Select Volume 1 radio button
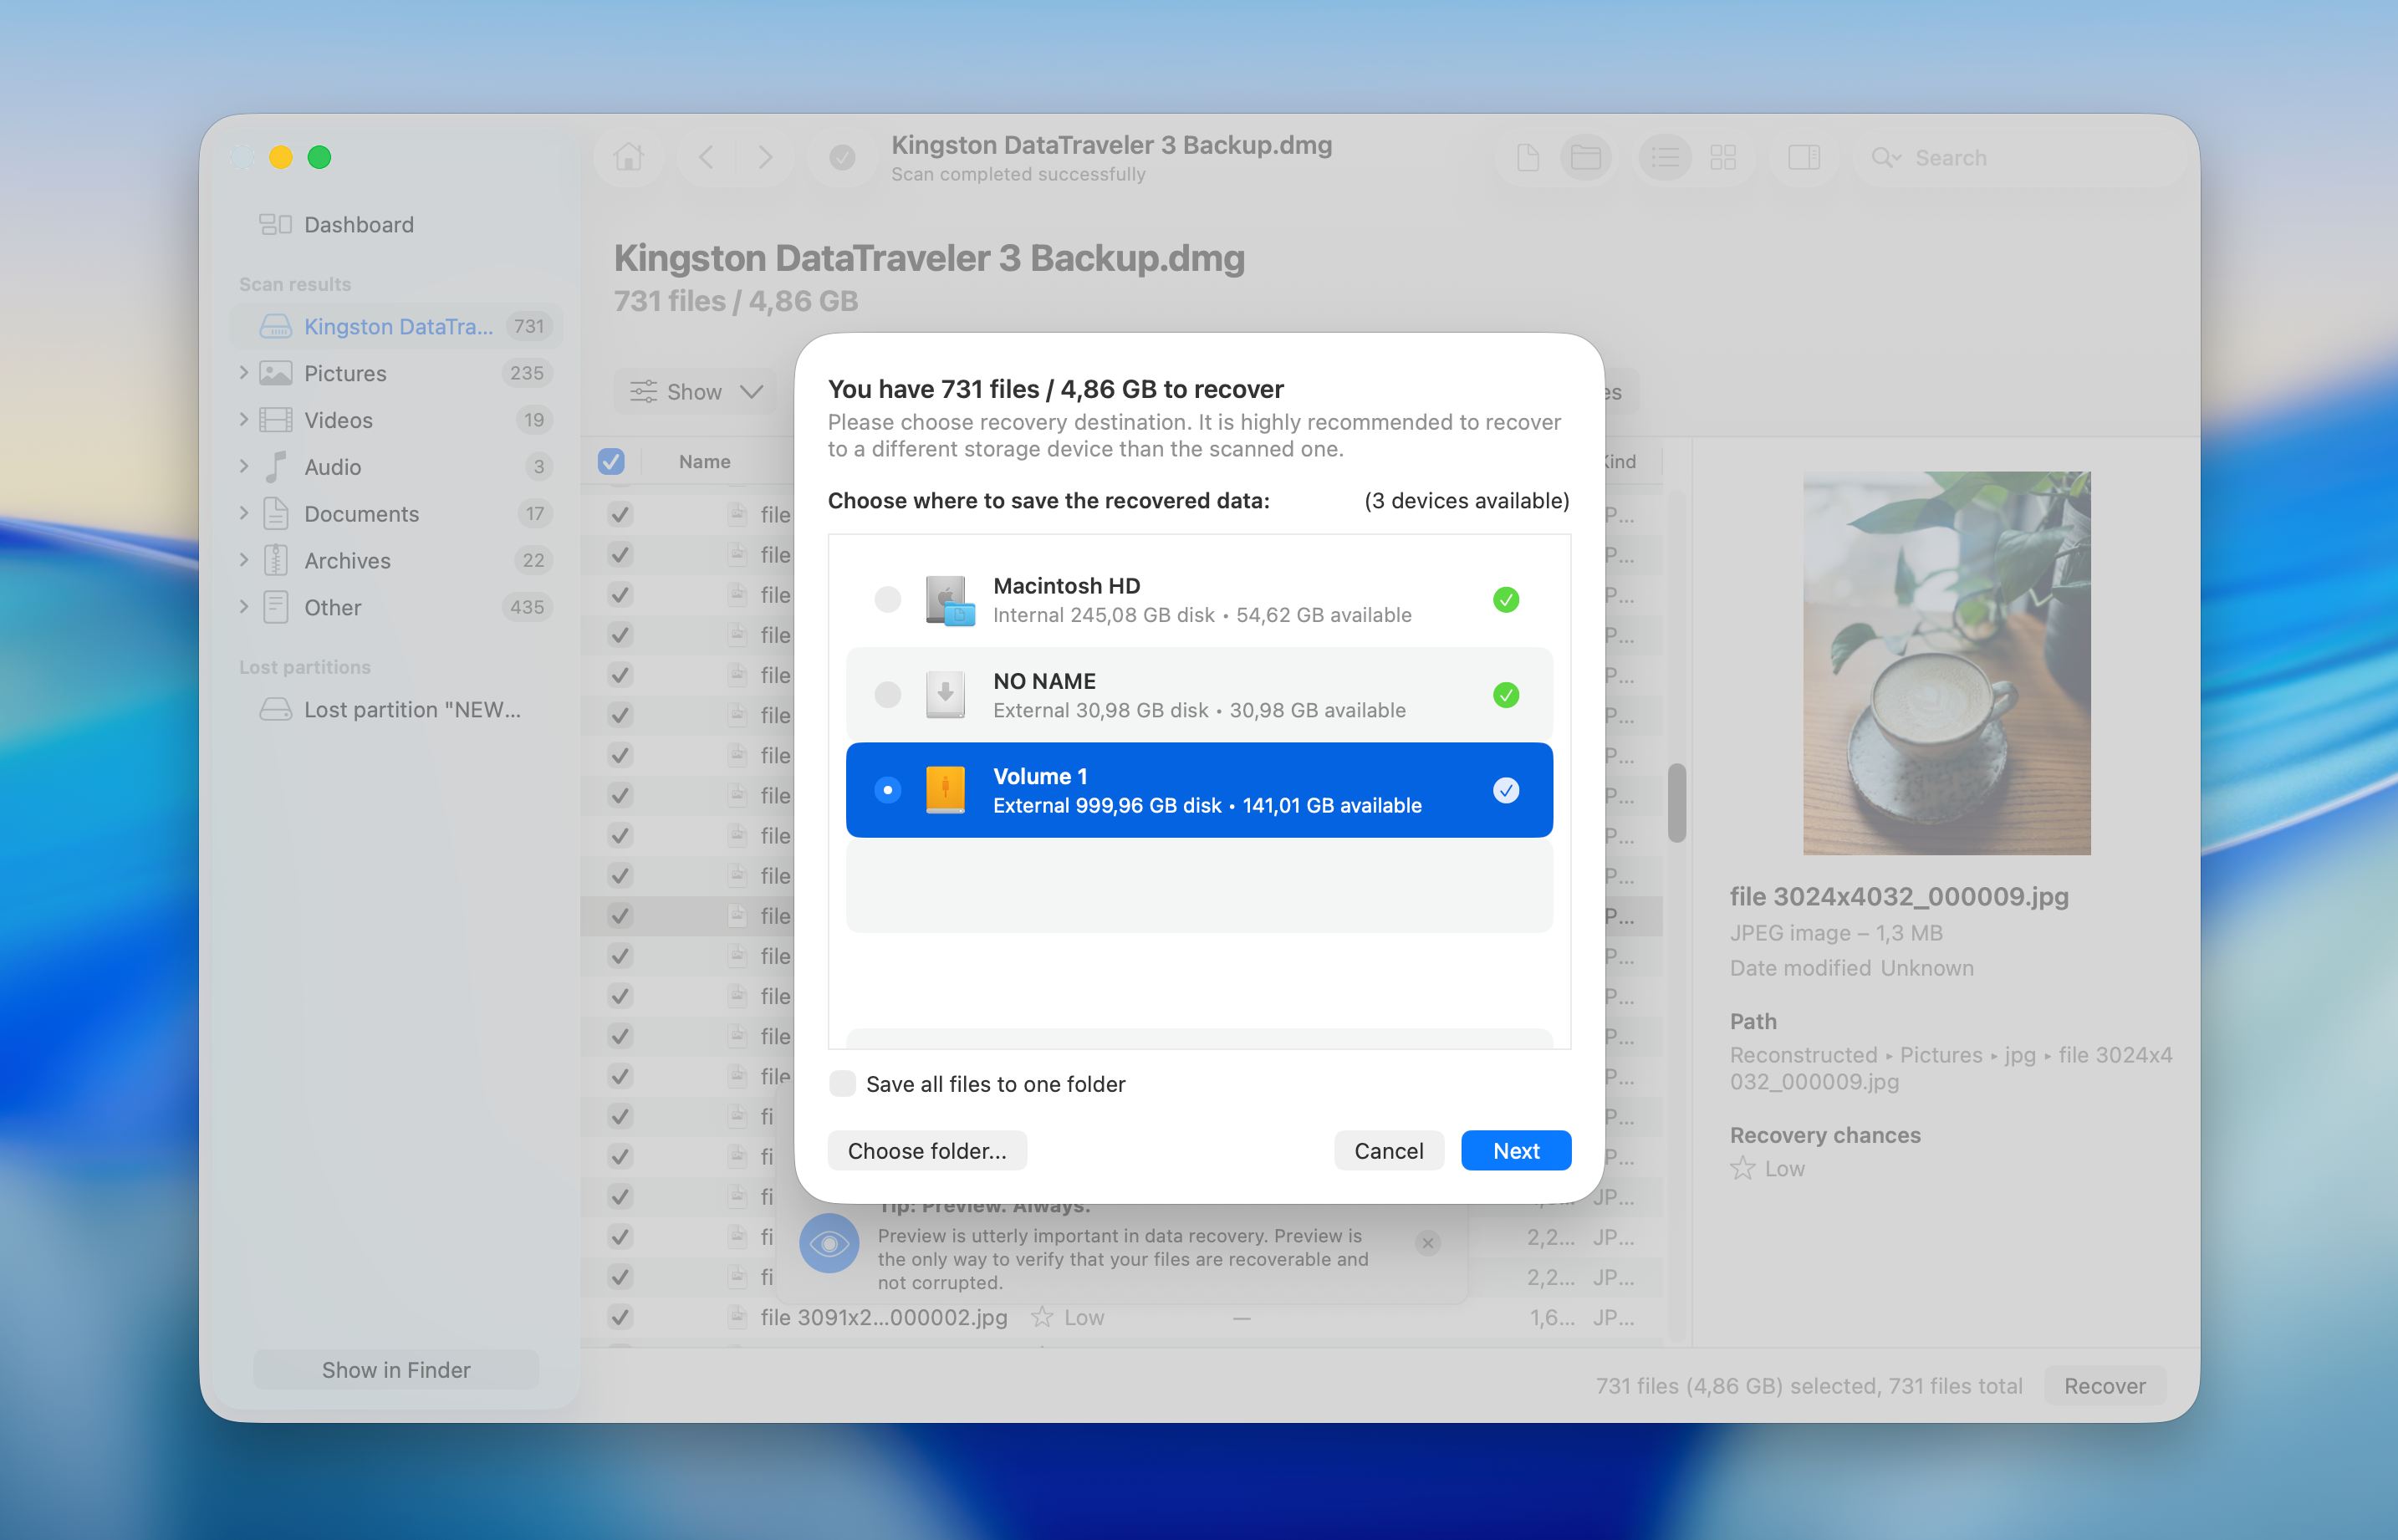 coord(887,790)
